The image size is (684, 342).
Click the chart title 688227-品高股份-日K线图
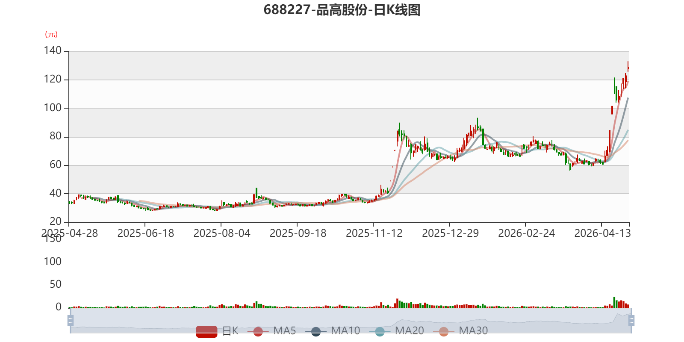click(x=342, y=10)
